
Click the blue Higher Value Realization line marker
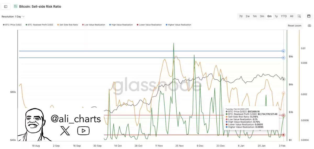pyautogui.click(x=284, y=51)
